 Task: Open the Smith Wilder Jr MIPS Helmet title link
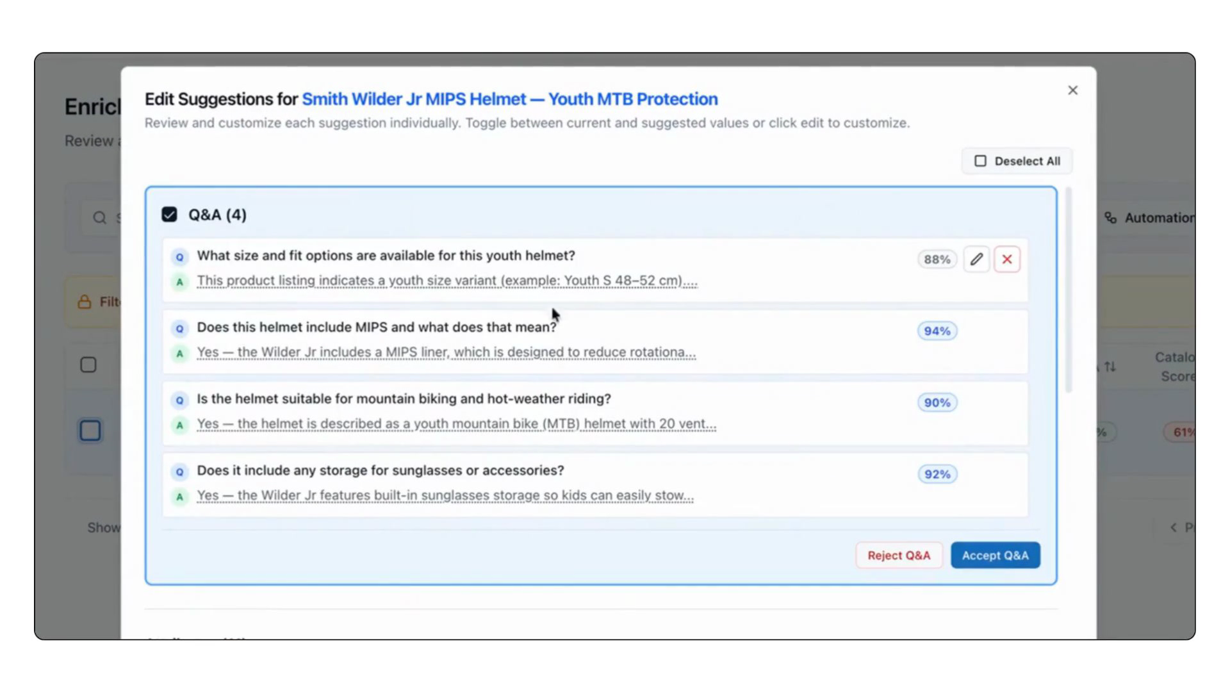[510, 99]
